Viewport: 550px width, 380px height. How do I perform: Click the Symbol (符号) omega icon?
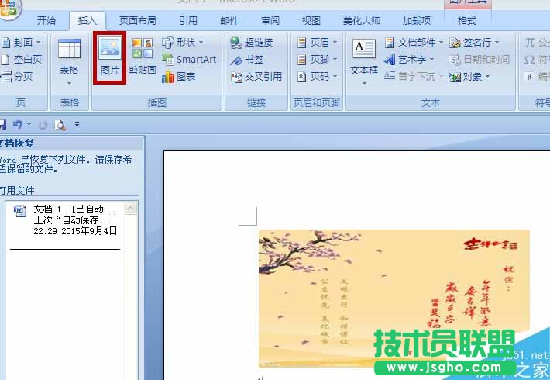530,60
